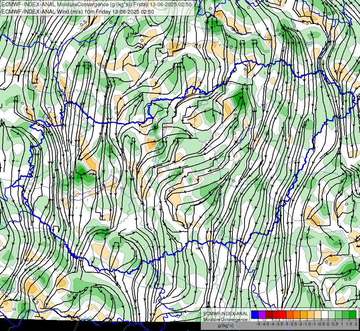
Task: Click the Wind (m/s) 10m title line
Action: 78,12
